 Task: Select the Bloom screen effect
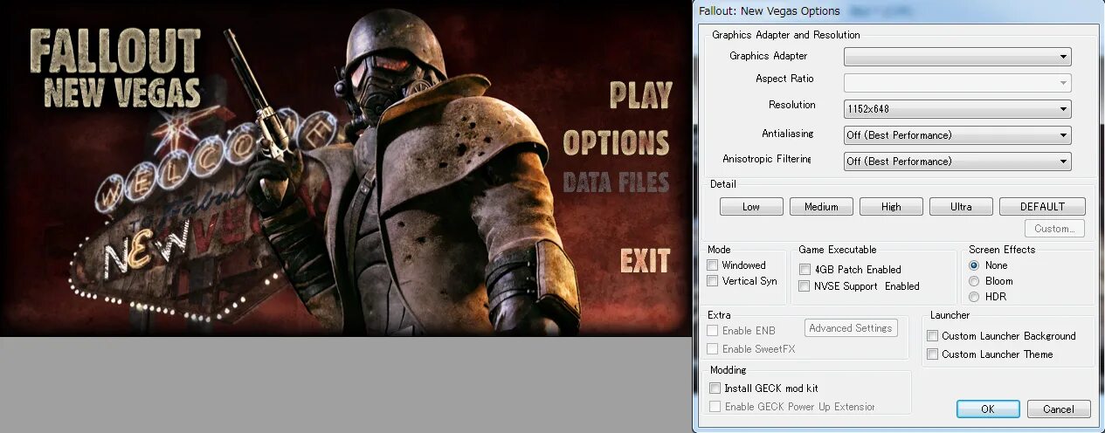(974, 281)
